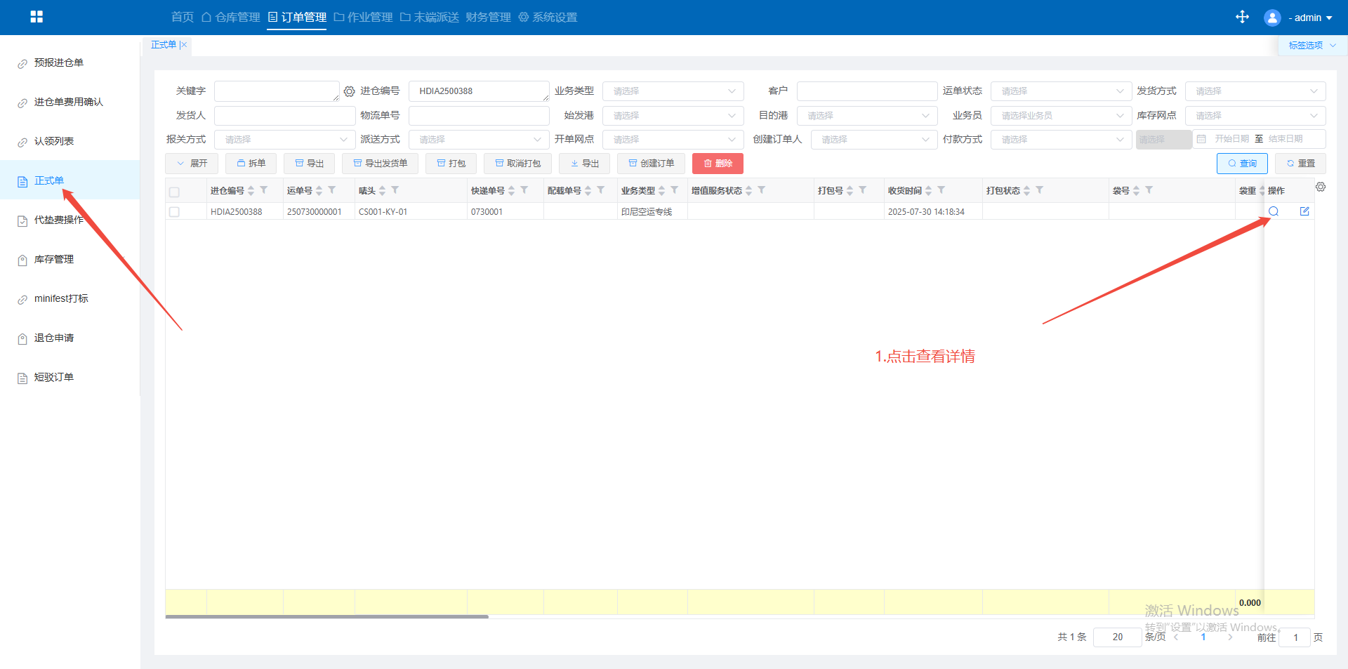The height and width of the screenshot is (669, 1348).
Task: Click the gear icon beside keyword field
Action: (349, 91)
